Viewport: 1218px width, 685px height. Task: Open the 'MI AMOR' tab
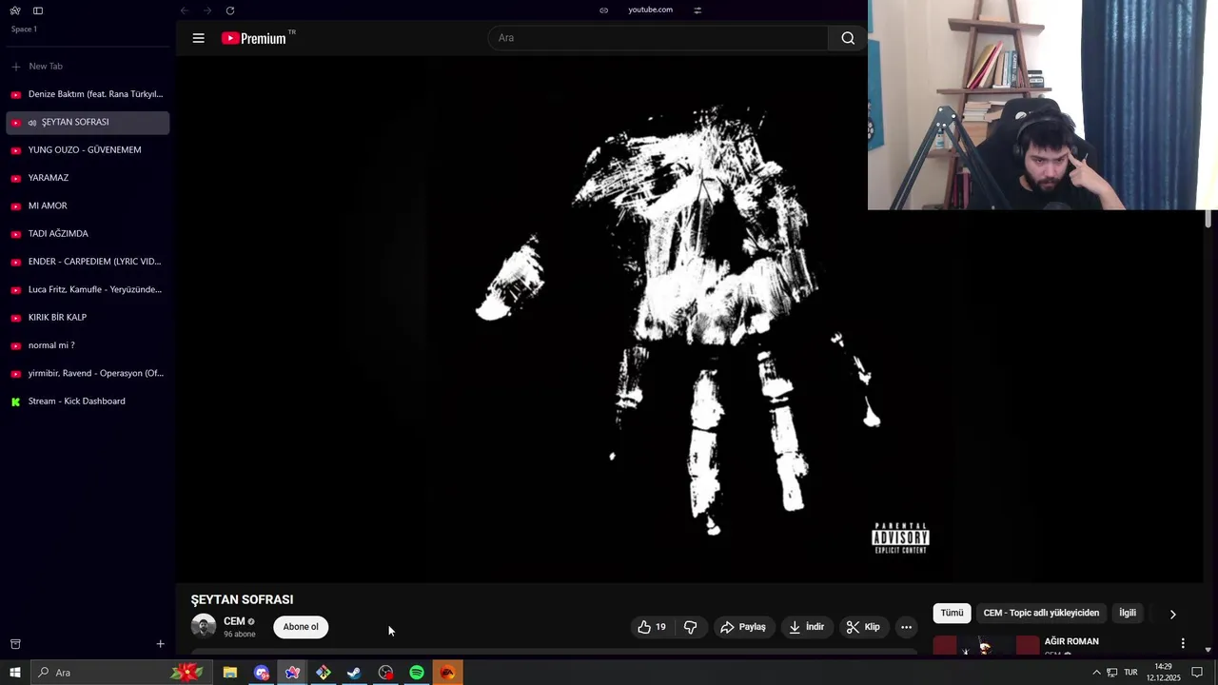88,205
